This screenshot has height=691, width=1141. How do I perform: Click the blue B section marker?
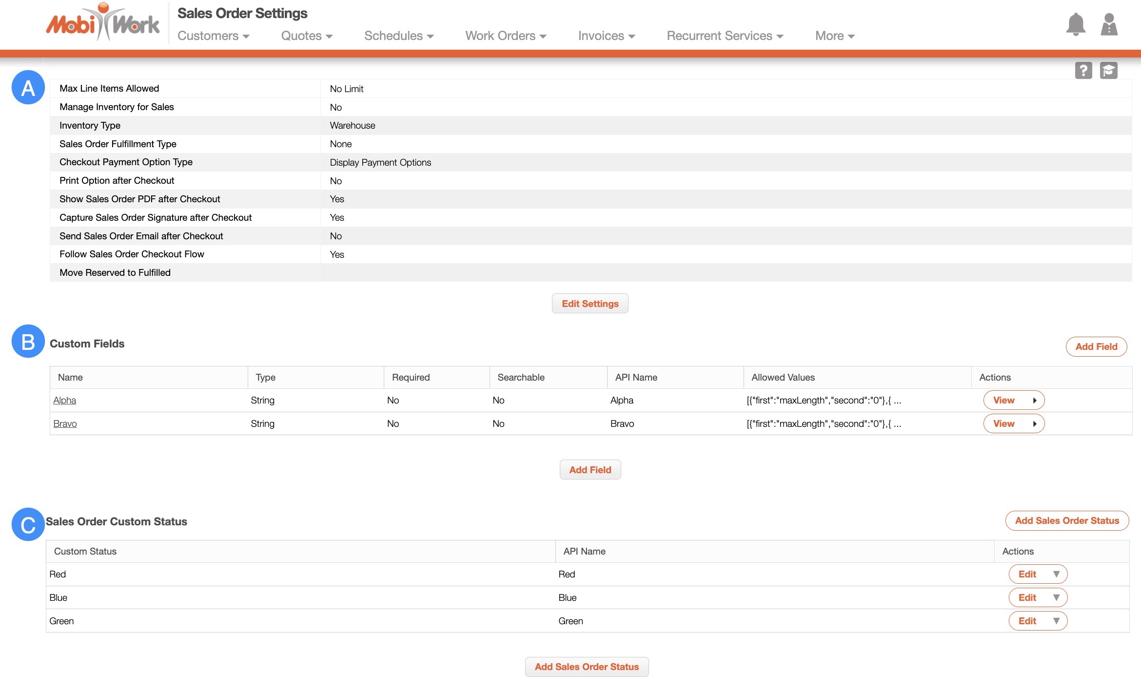pyautogui.click(x=28, y=342)
